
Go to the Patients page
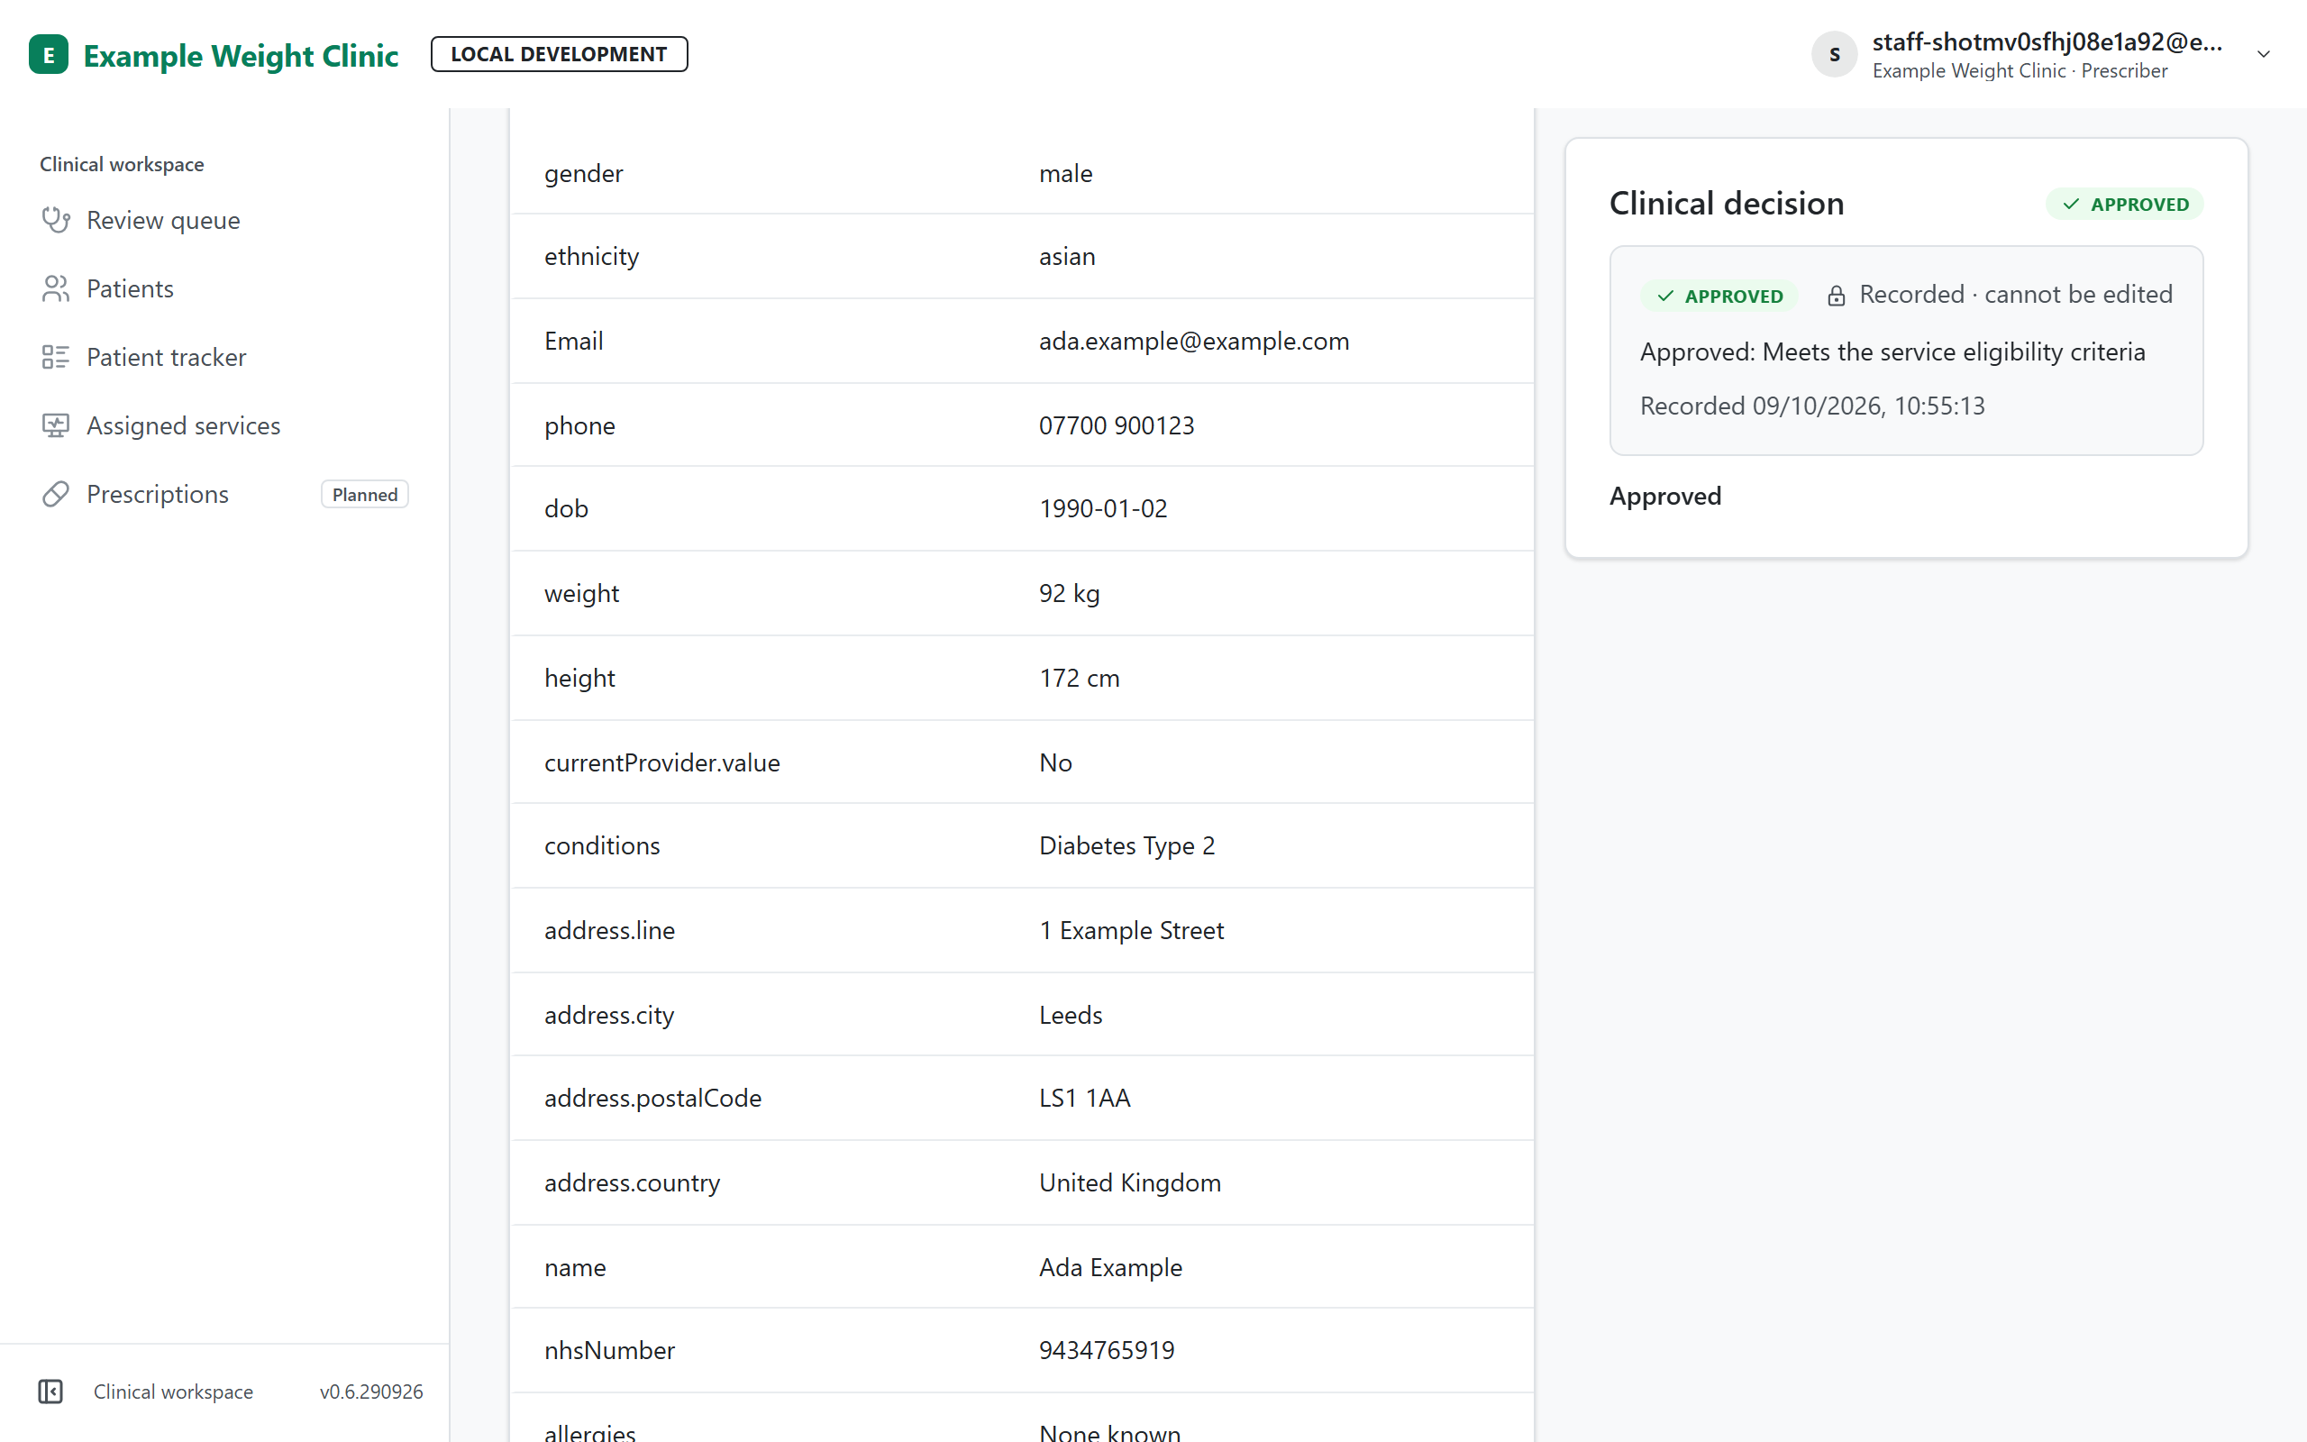[x=131, y=289]
